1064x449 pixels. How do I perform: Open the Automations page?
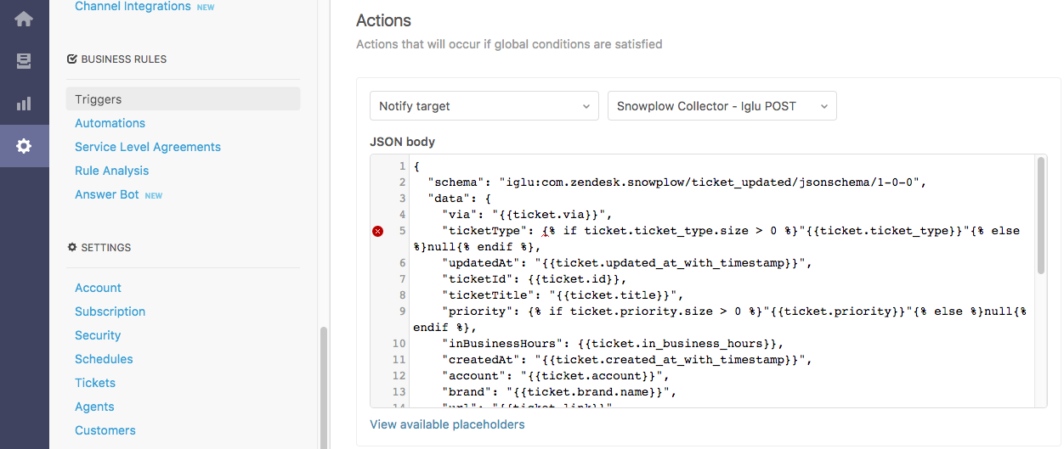point(110,123)
